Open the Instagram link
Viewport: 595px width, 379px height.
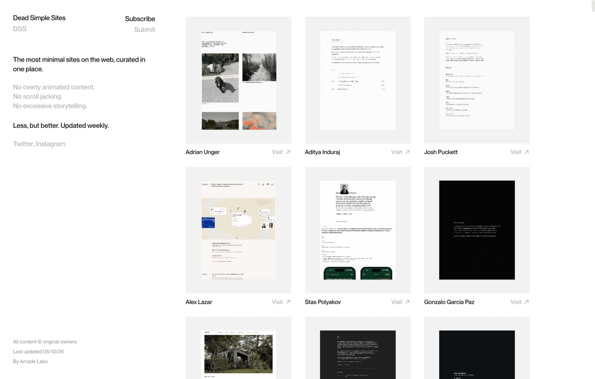[51, 144]
